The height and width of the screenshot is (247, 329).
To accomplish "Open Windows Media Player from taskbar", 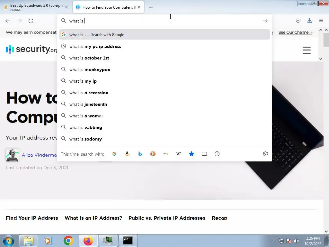I will pyautogui.click(x=48, y=241).
